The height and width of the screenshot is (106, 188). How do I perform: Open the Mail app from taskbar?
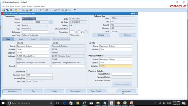[x=91, y=103]
